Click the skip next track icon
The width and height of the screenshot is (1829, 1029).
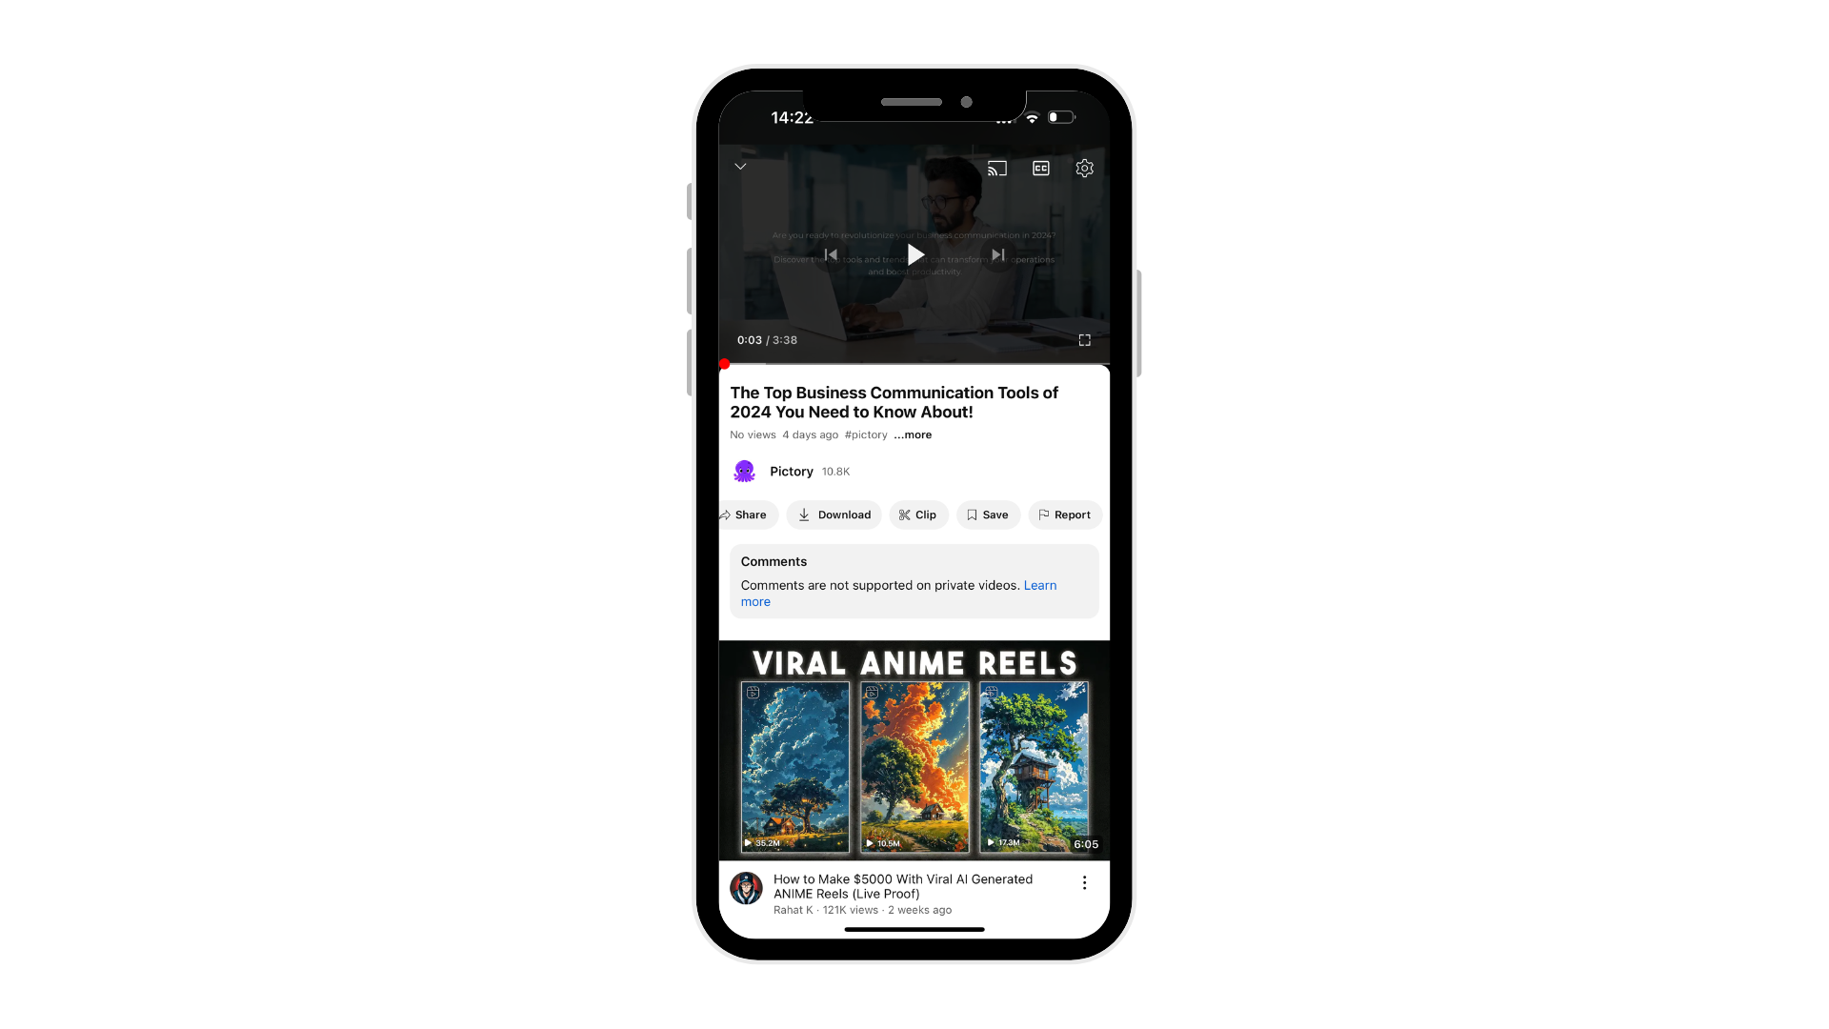coord(997,255)
